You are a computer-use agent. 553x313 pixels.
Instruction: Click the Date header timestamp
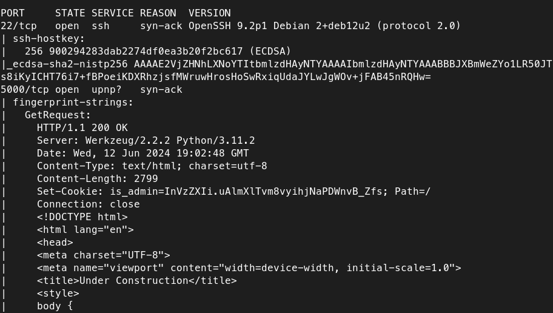pos(161,153)
